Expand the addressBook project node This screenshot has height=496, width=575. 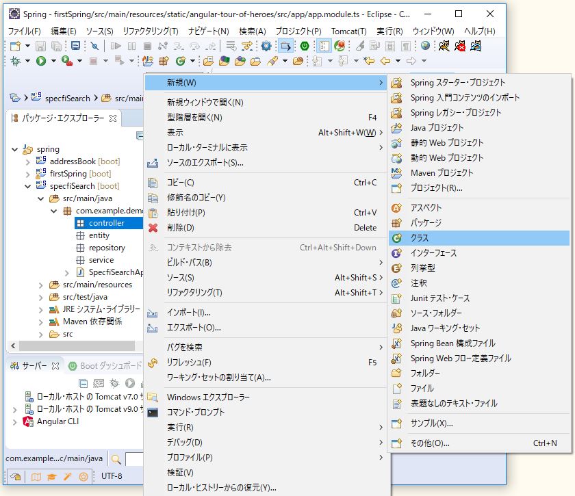click(x=28, y=161)
